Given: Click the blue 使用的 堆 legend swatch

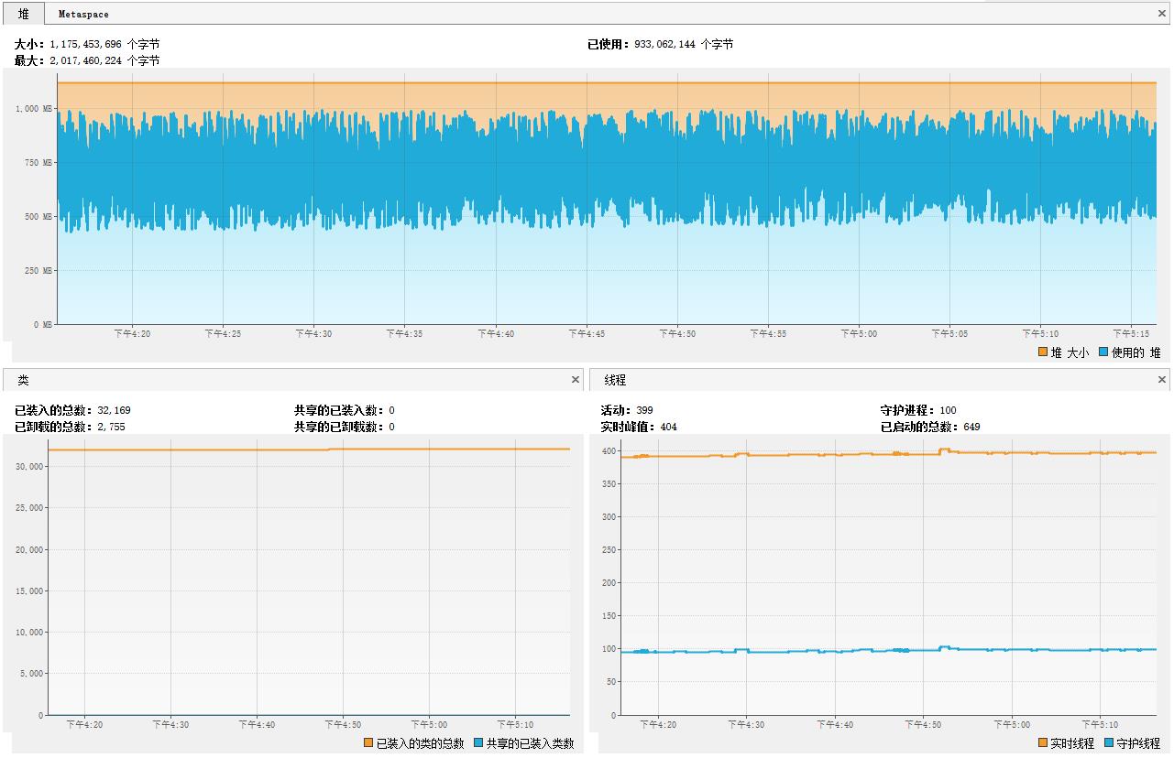Looking at the screenshot, I should 1103,352.
